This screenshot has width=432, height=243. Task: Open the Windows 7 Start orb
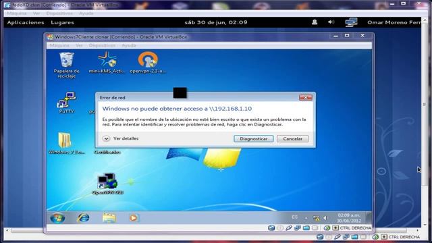click(x=57, y=218)
